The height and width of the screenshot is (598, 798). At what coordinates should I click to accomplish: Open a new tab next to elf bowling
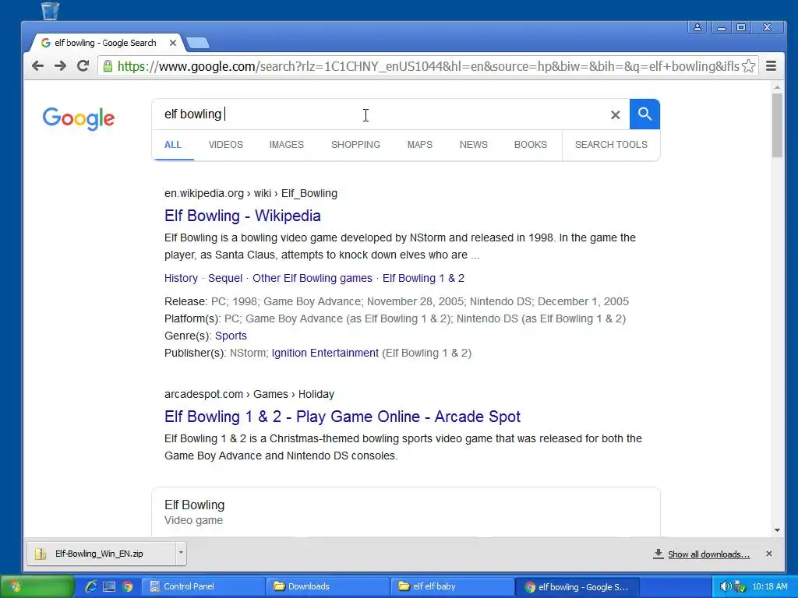click(x=197, y=44)
